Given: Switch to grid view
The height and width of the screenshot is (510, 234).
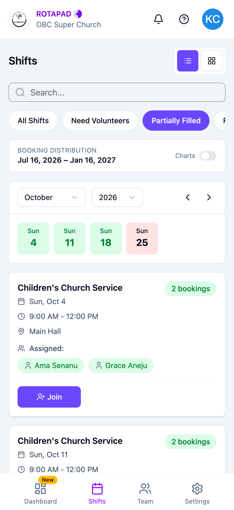Looking at the screenshot, I should click(212, 61).
